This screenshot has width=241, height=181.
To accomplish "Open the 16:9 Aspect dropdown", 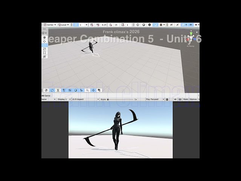I will point(85,100).
